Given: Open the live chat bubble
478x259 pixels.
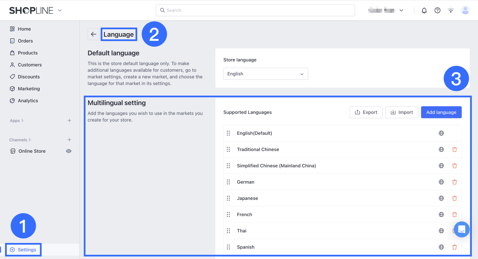Looking at the screenshot, I should 462,229.
